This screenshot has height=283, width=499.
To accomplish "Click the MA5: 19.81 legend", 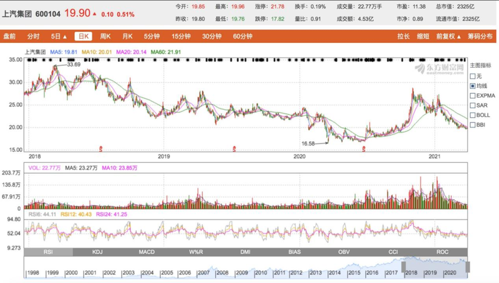I will click(x=64, y=52).
